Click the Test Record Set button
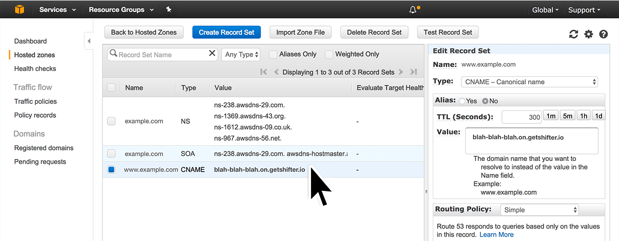 tap(448, 32)
